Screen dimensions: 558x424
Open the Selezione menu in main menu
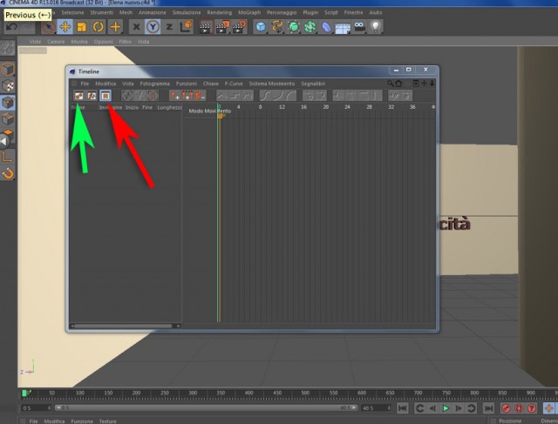72,12
